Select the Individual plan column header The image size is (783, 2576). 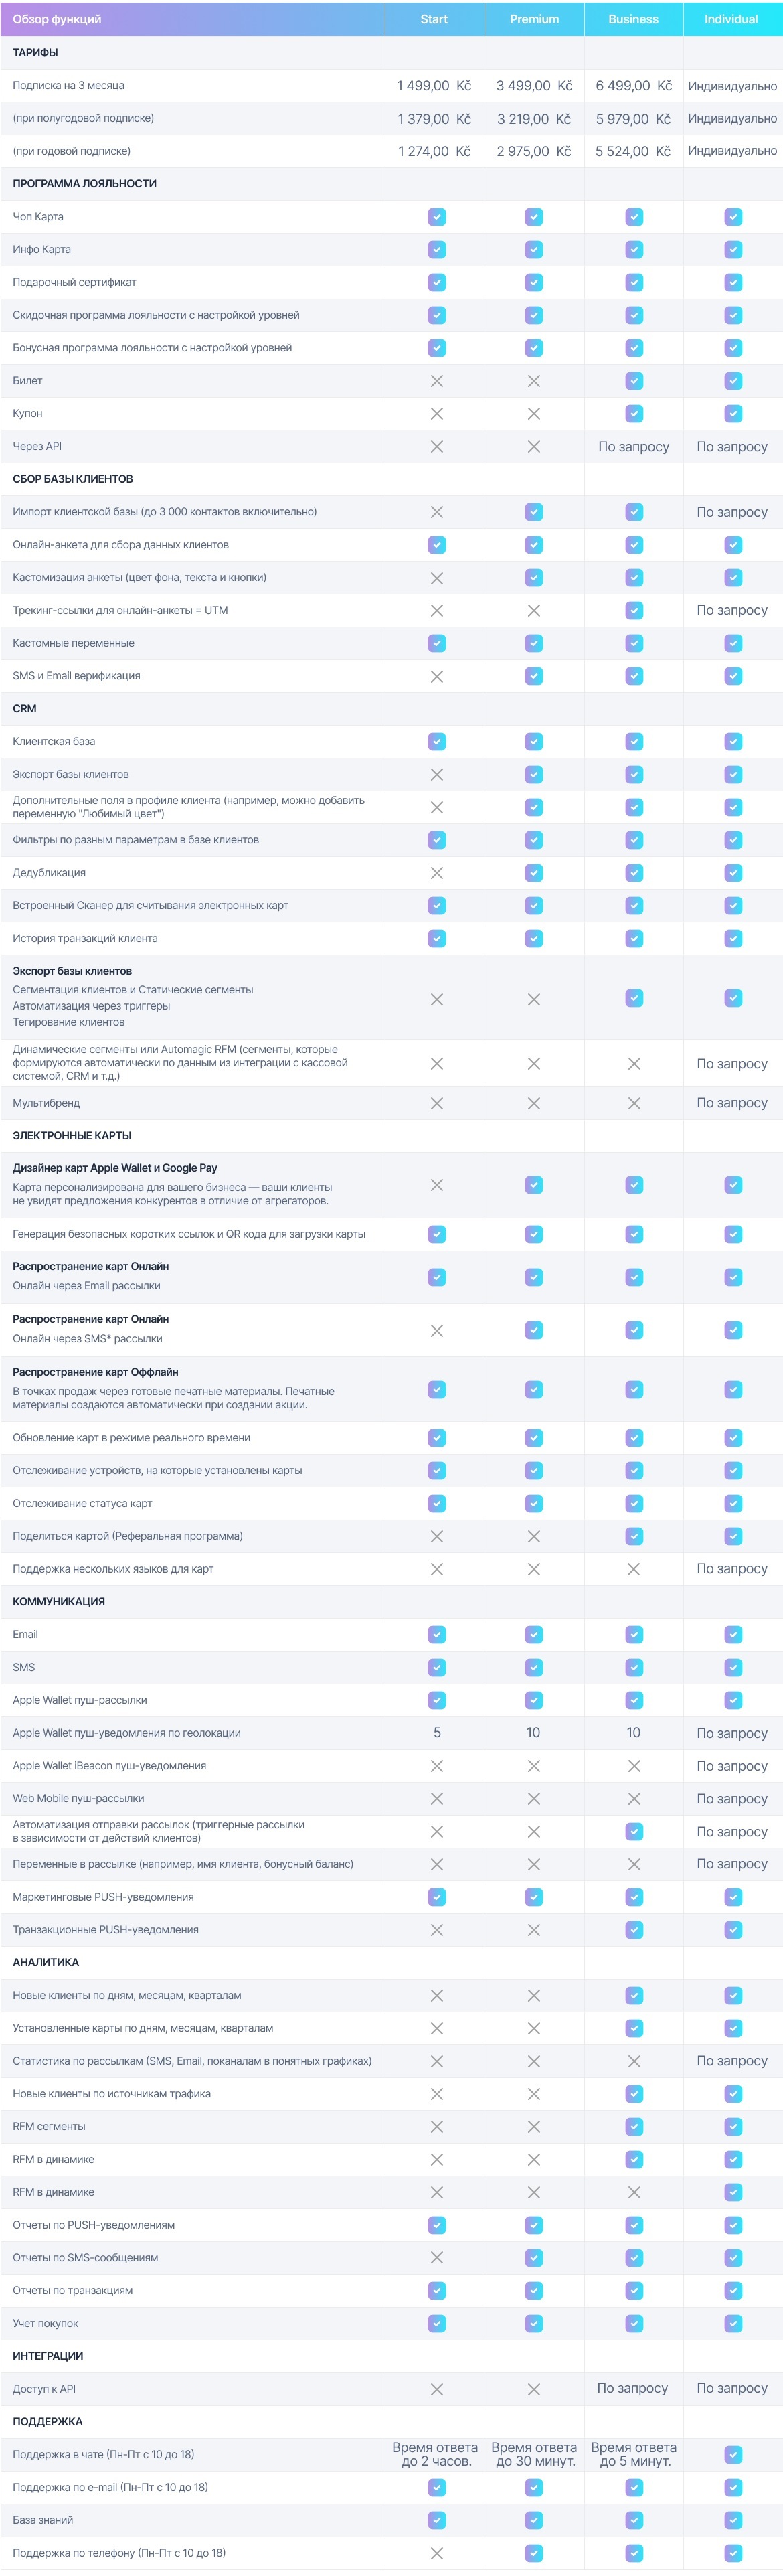point(731,19)
